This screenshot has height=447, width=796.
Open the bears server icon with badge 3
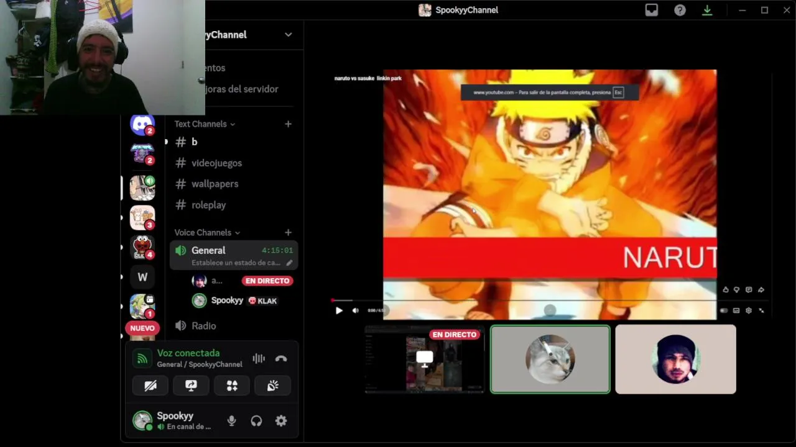(142, 217)
